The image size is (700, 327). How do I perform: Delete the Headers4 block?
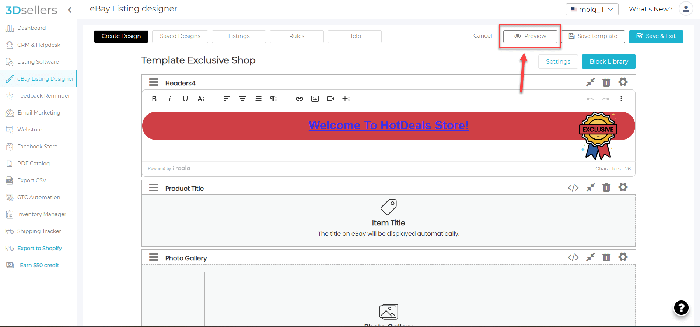tap(606, 82)
